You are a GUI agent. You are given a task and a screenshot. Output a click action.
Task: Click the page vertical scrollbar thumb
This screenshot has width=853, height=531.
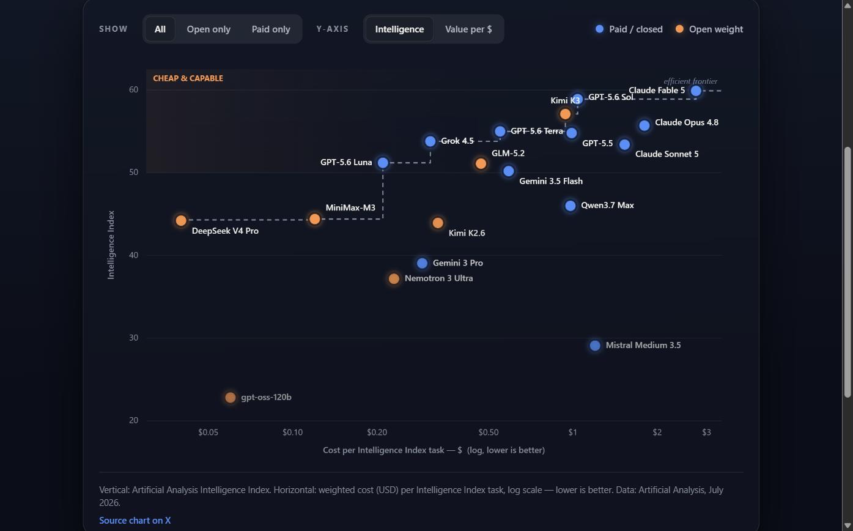click(x=847, y=272)
